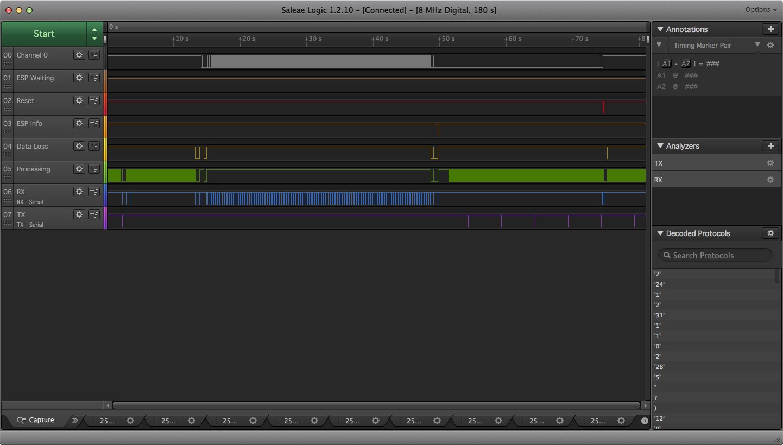Click the Decoded Protocols vertical scrollbar
Screen dimensions: 783x445
(x=778, y=276)
